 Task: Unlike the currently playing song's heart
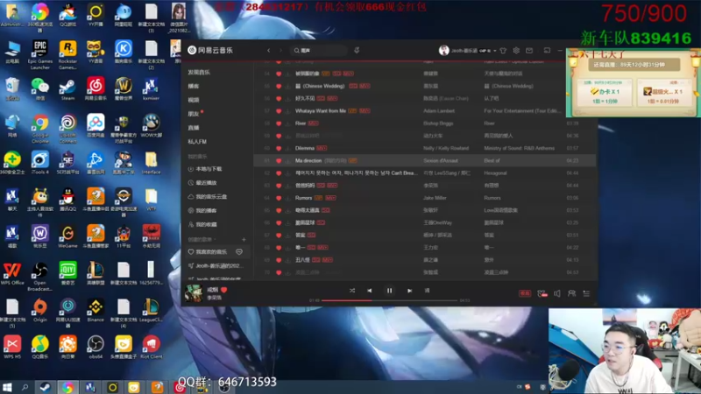(224, 290)
